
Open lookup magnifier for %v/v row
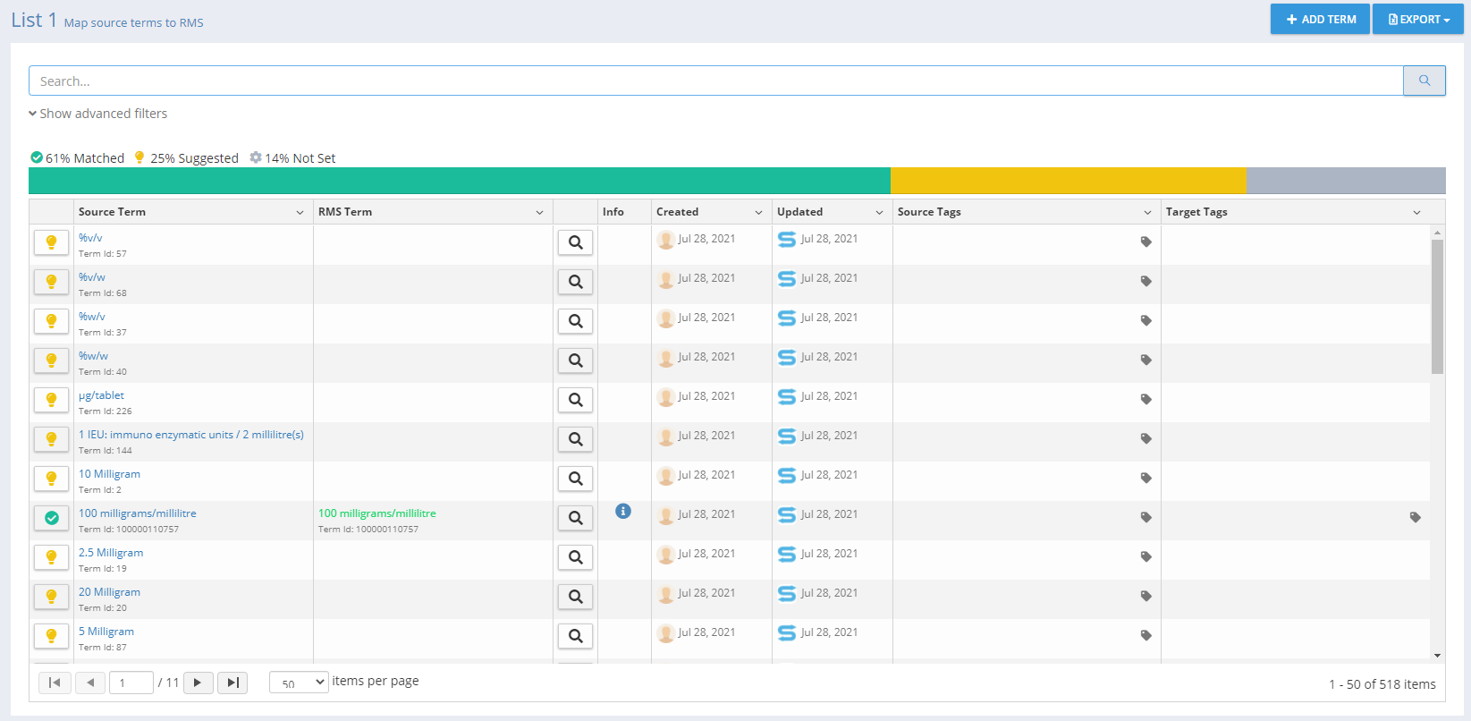click(575, 242)
